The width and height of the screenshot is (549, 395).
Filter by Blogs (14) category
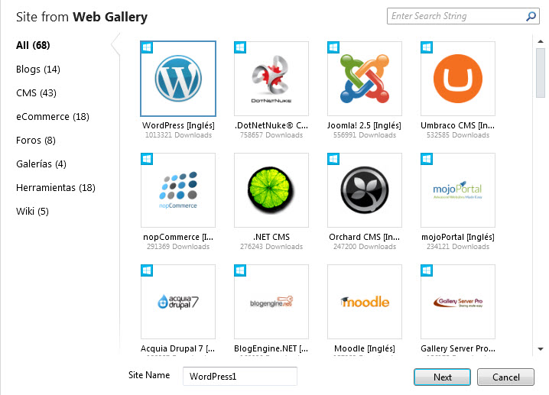click(38, 70)
